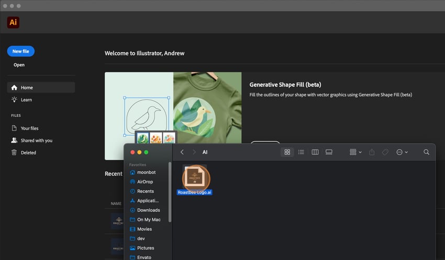Screen dimensions: 445x260
Task: Click the Deleted trash can icon
Action: [x=14, y=152]
